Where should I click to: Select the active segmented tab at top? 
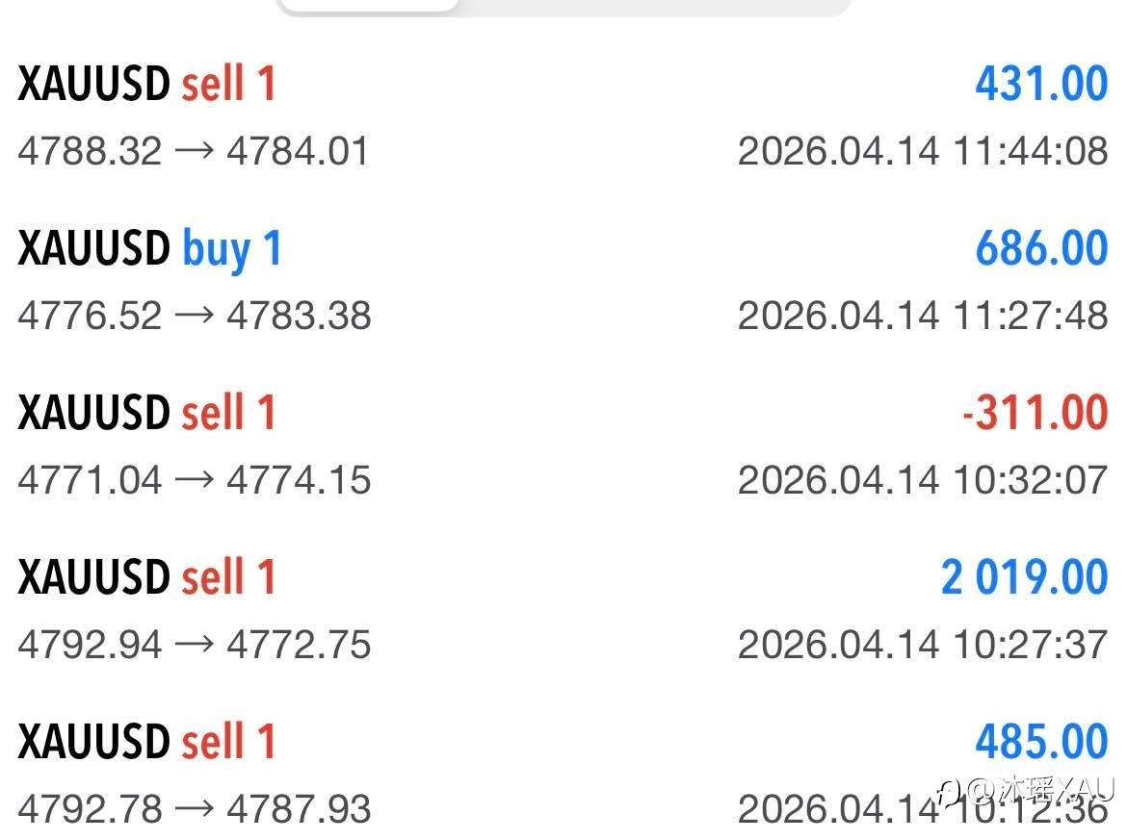click(x=367, y=5)
